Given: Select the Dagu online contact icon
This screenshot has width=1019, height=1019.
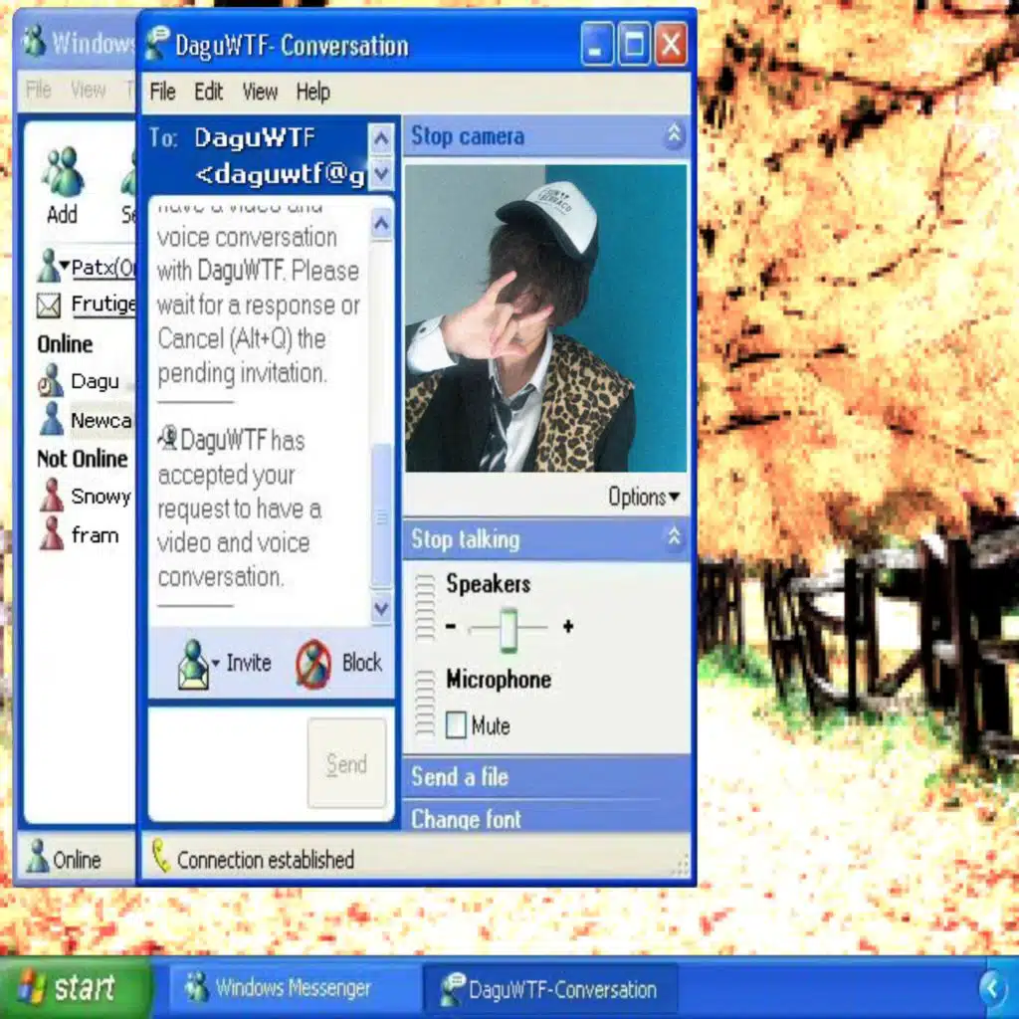Looking at the screenshot, I should tap(51, 381).
